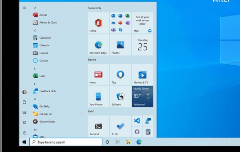Open the Redmond weather tile

point(142,97)
